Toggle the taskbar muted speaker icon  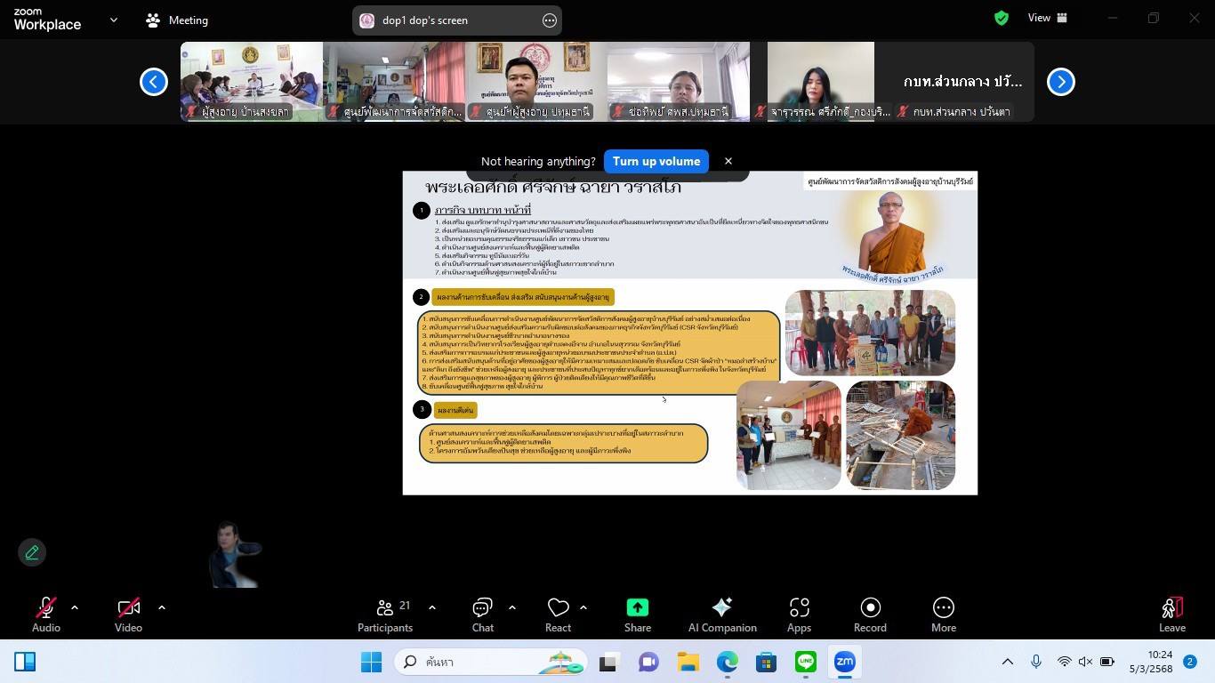click(1085, 662)
